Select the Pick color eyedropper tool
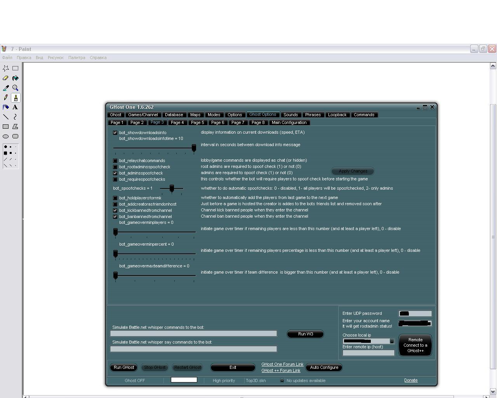This screenshot has height=398, width=497. tap(6, 88)
